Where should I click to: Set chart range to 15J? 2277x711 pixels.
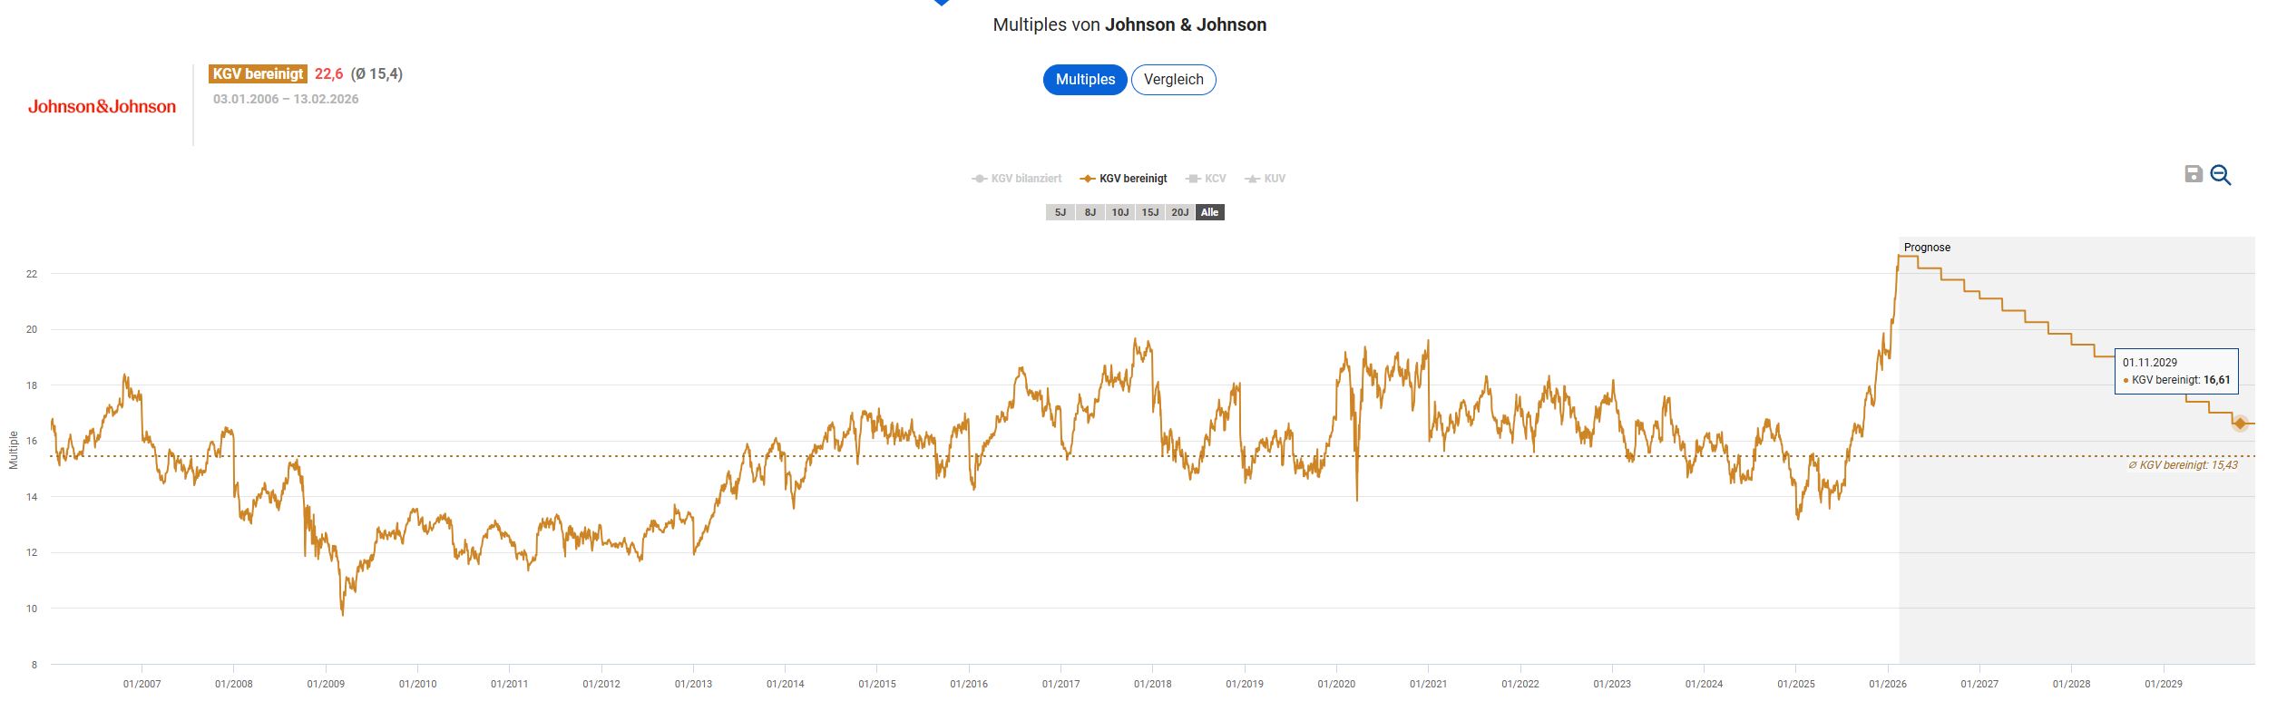point(1149,212)
